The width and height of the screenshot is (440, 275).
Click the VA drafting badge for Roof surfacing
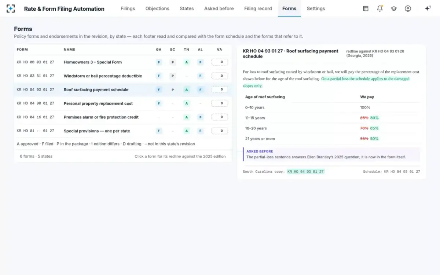coord(220,89)
